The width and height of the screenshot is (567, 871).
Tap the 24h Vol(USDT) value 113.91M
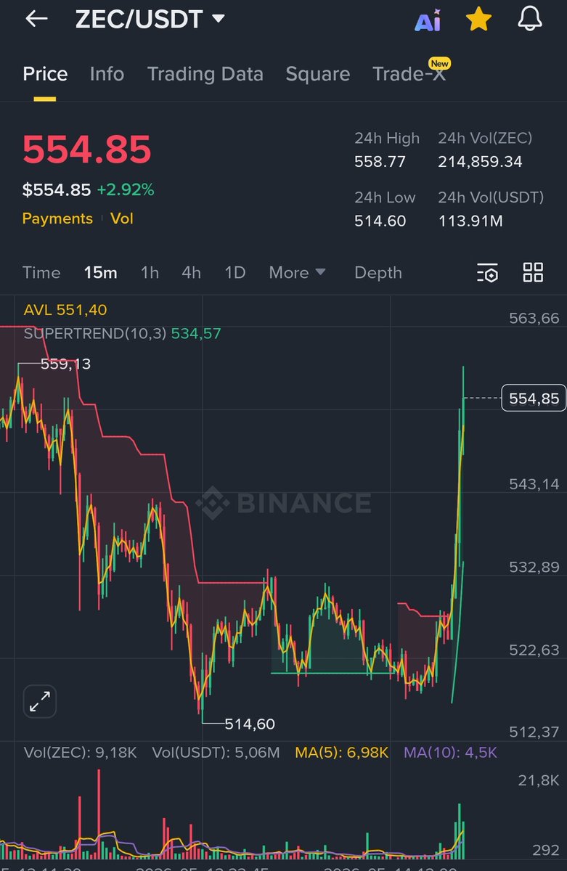(x=470, y=221)
